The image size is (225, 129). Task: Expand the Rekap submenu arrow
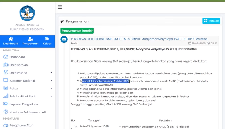click(x=51, y=88)
